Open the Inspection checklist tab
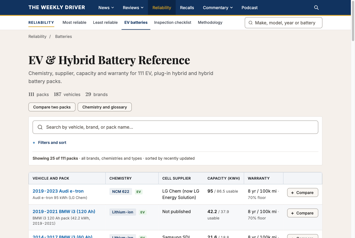 (x=173, y=23)
